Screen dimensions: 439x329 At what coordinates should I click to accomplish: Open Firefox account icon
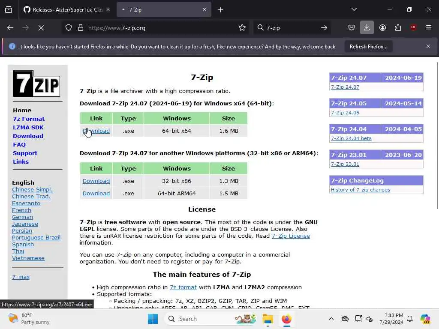(x=382, y=28)
